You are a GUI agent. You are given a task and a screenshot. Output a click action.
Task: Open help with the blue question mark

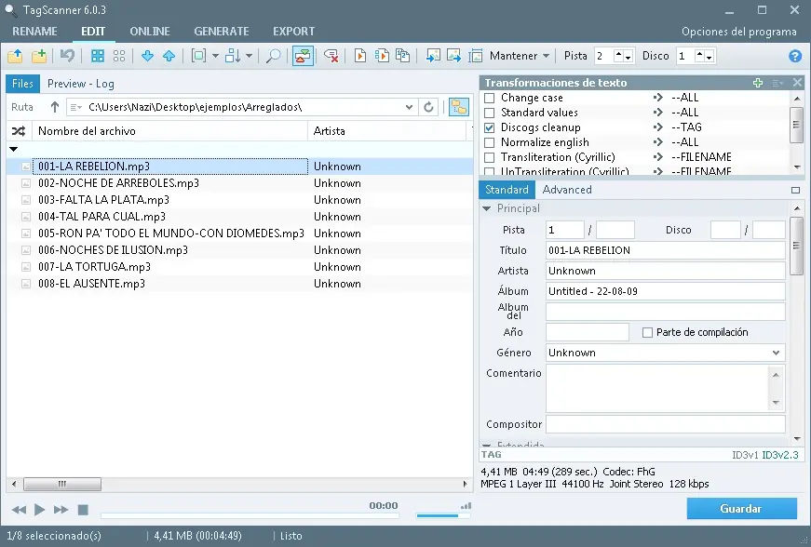click(x=795, y=56)
